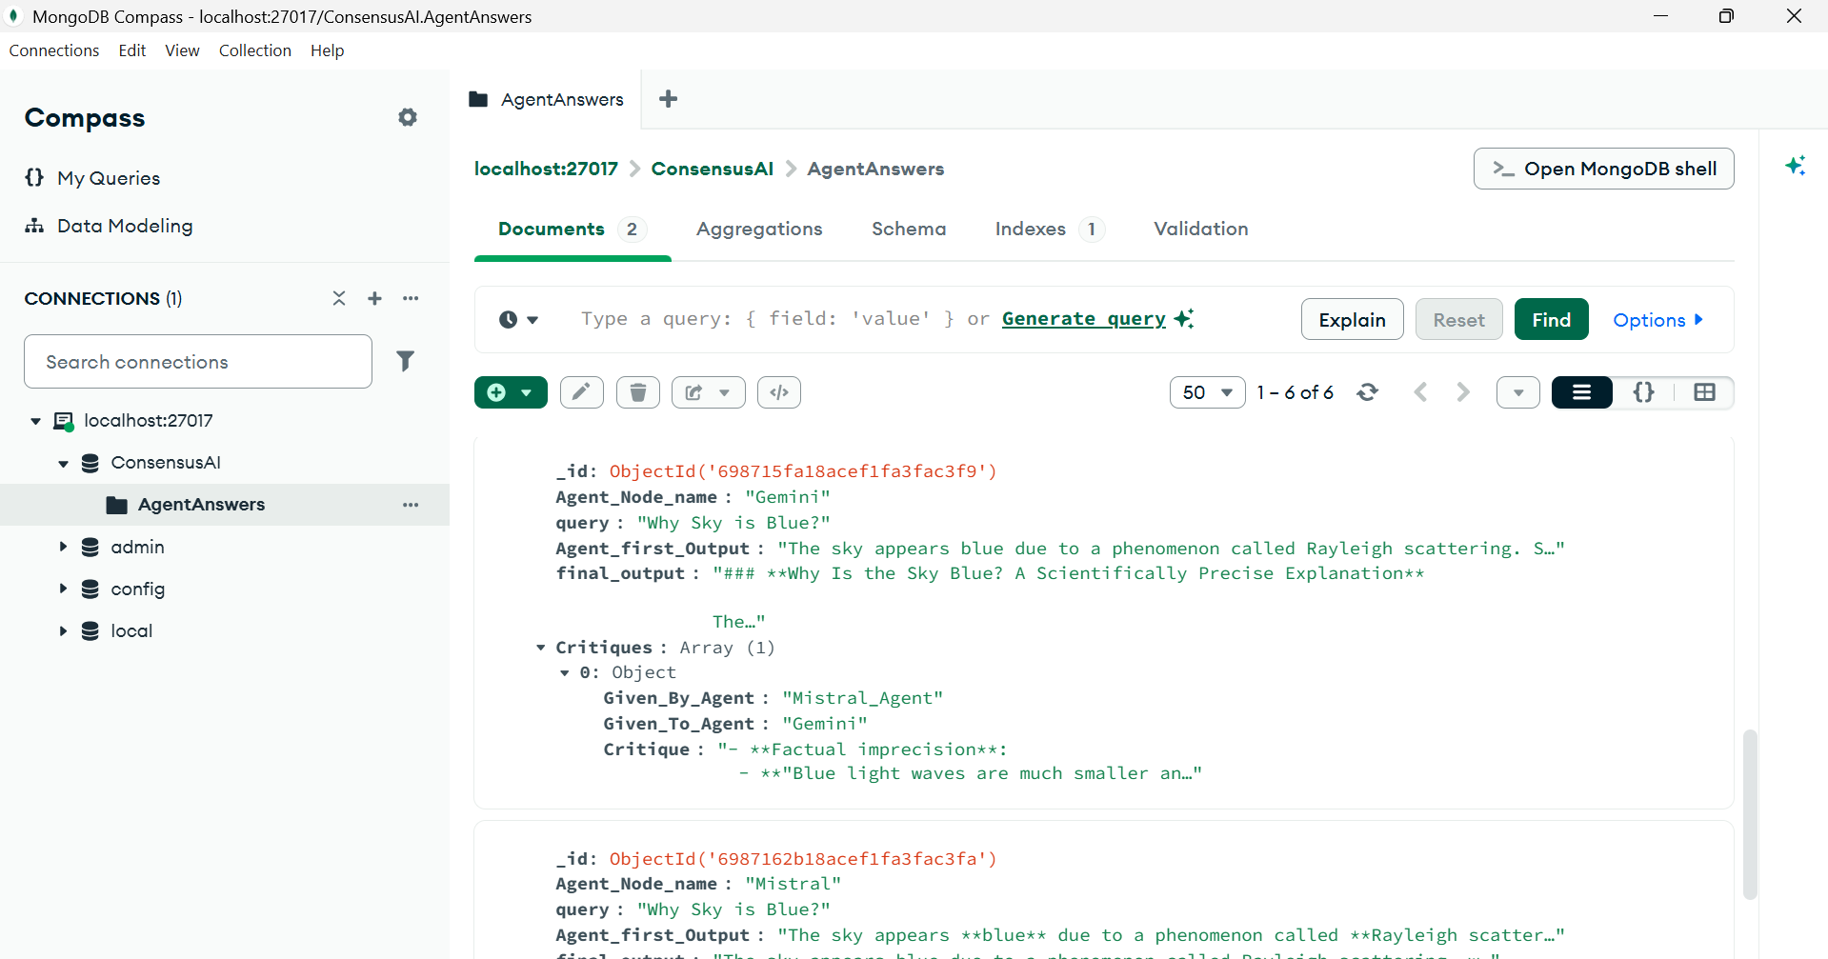The image size is (1828, 959).
Task: Switch to table view
Action: tap(1704, 392)
